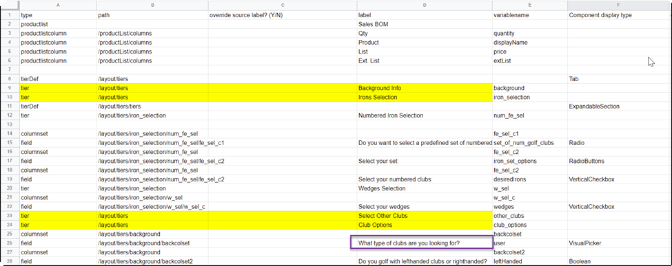Viewport: 672px width, 266px height.
Task: Select the 'leftHanded' cell
Action: [530, 261]
